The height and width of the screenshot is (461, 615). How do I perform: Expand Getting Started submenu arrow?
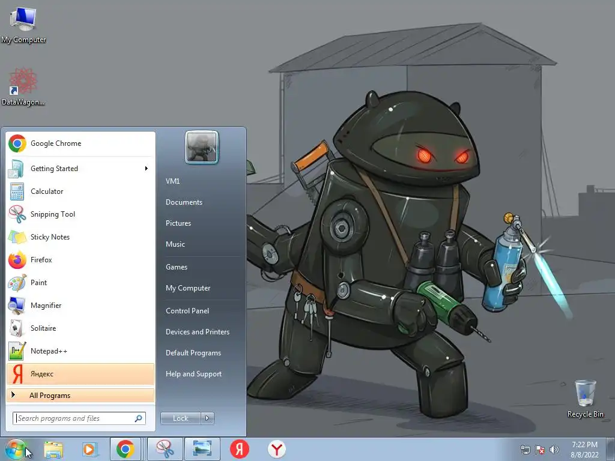(x=147, y=169)
